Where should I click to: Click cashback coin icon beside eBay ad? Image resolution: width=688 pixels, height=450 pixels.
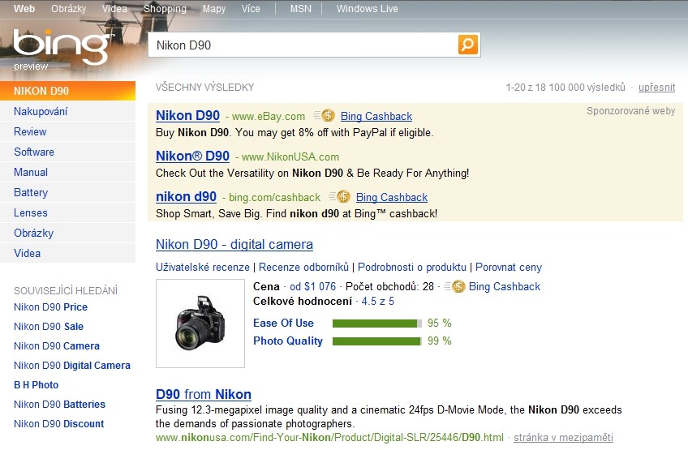(327, 116)
